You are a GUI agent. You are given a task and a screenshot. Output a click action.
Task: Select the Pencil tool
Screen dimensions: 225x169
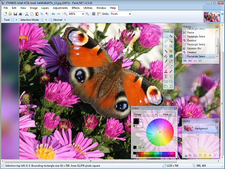166,66
